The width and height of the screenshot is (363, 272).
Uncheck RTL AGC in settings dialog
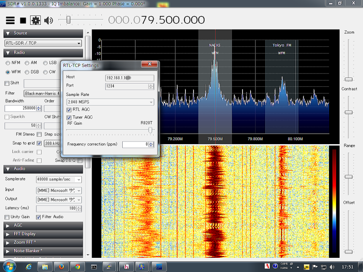point(69,110)
